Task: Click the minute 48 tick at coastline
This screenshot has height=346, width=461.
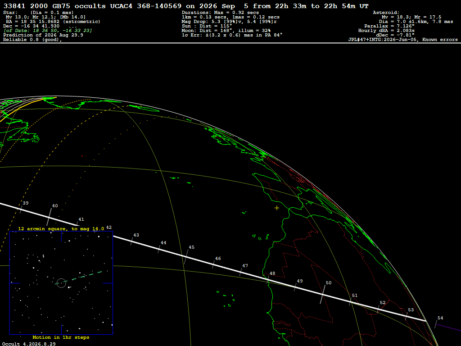Action: pyautogui.click(x=268, y=280)
